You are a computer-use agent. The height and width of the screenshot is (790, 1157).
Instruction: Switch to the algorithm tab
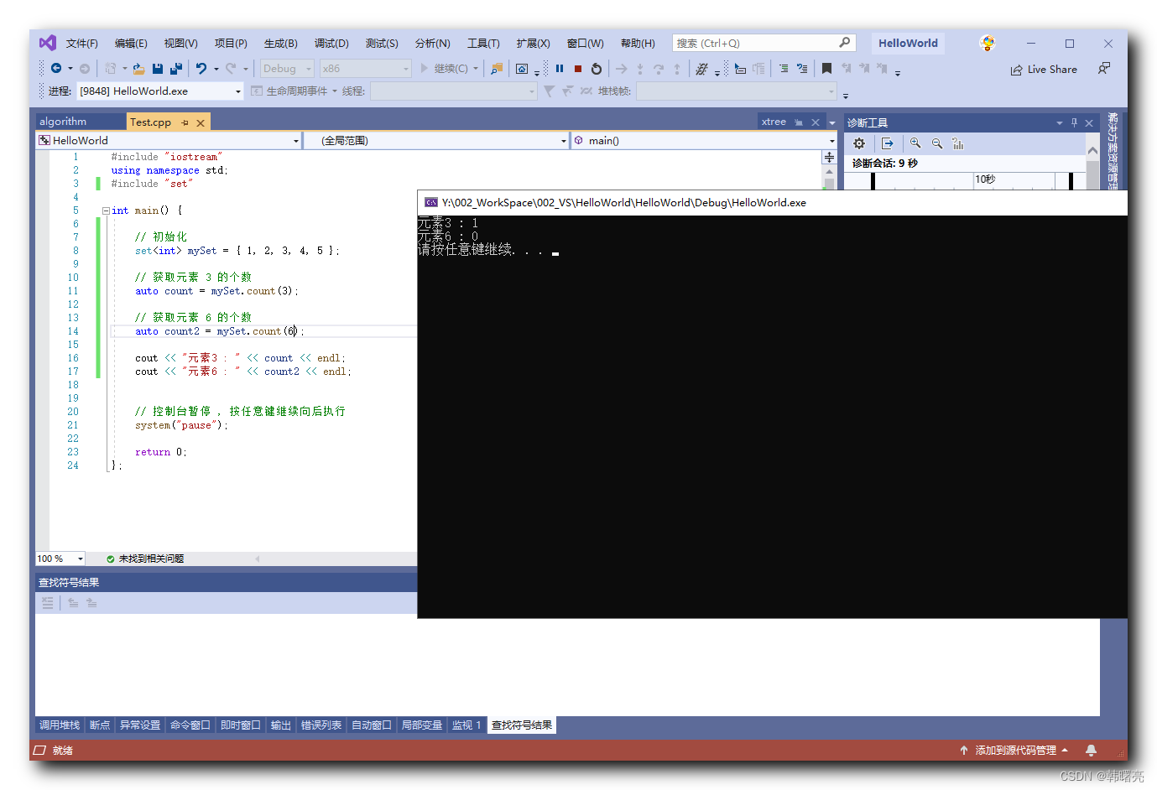[x=62, y=122]
